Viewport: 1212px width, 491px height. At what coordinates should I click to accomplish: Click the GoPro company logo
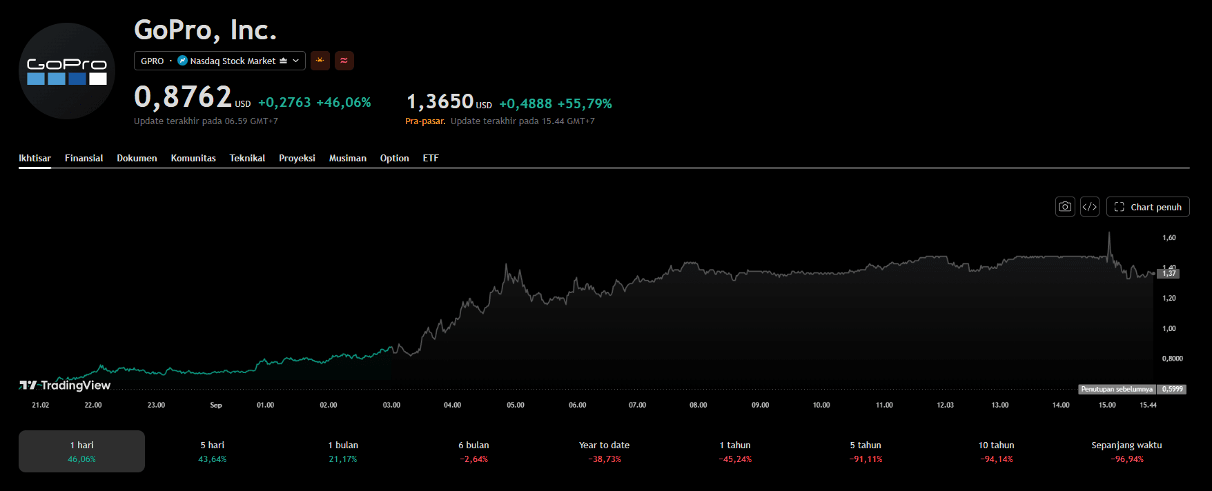tap(67, 71)
